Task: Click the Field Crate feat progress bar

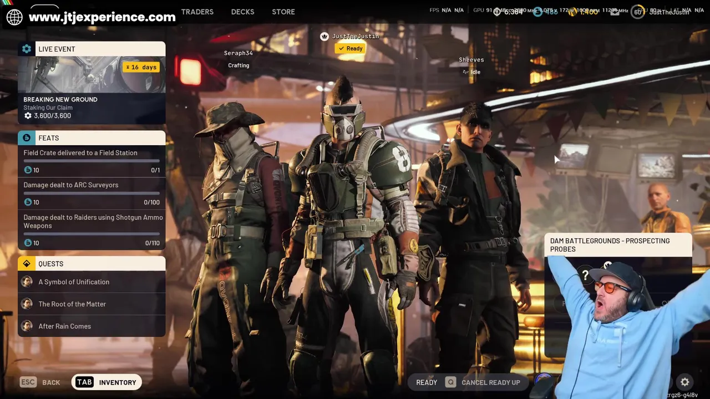Action: (92, 161)
